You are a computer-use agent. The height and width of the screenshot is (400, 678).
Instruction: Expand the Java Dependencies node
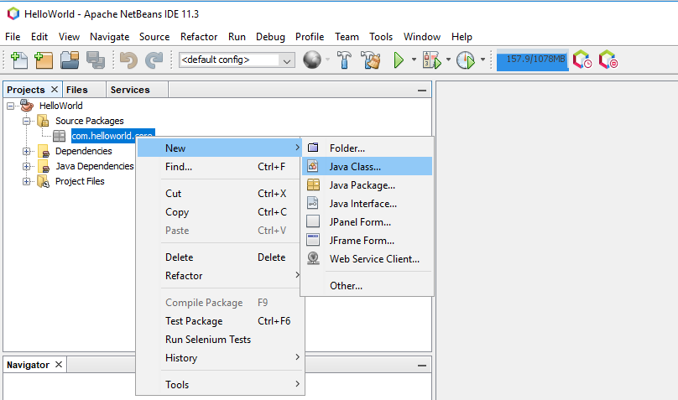click(x=26, y=166)
